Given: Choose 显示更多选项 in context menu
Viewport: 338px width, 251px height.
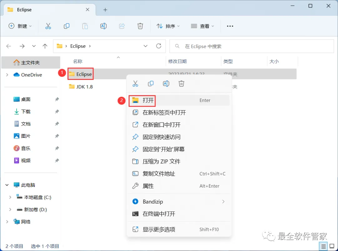Looking at the screenshot, I should pos(179,229).
